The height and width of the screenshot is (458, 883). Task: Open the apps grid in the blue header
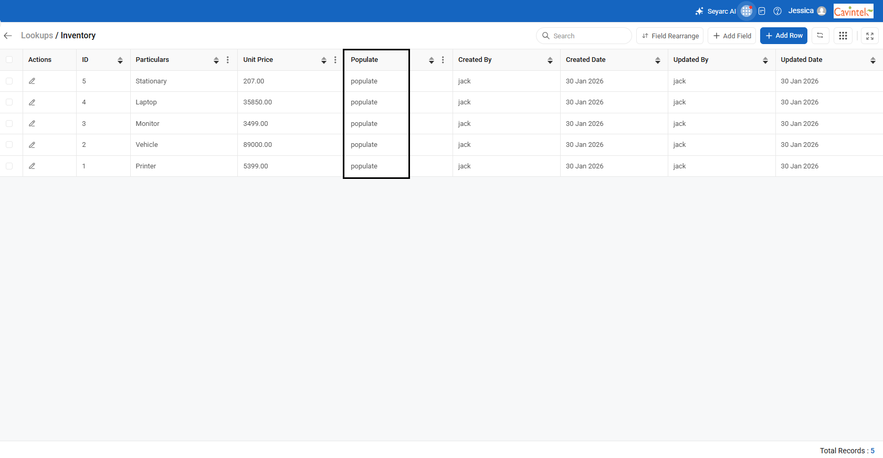746,11
